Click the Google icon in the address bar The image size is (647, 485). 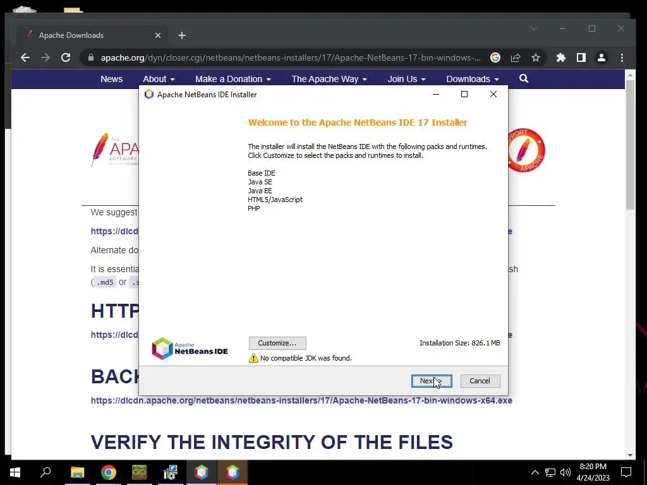[495, 57]
